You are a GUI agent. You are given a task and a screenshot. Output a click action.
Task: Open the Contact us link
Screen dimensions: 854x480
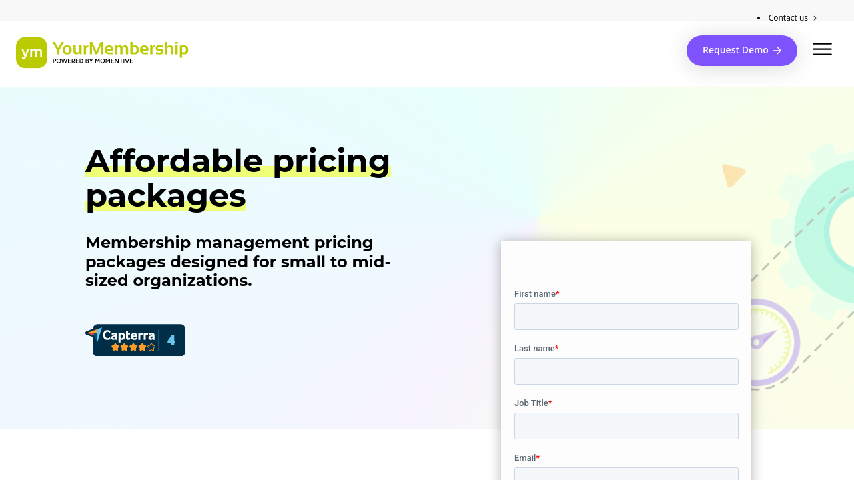(787, 18)
